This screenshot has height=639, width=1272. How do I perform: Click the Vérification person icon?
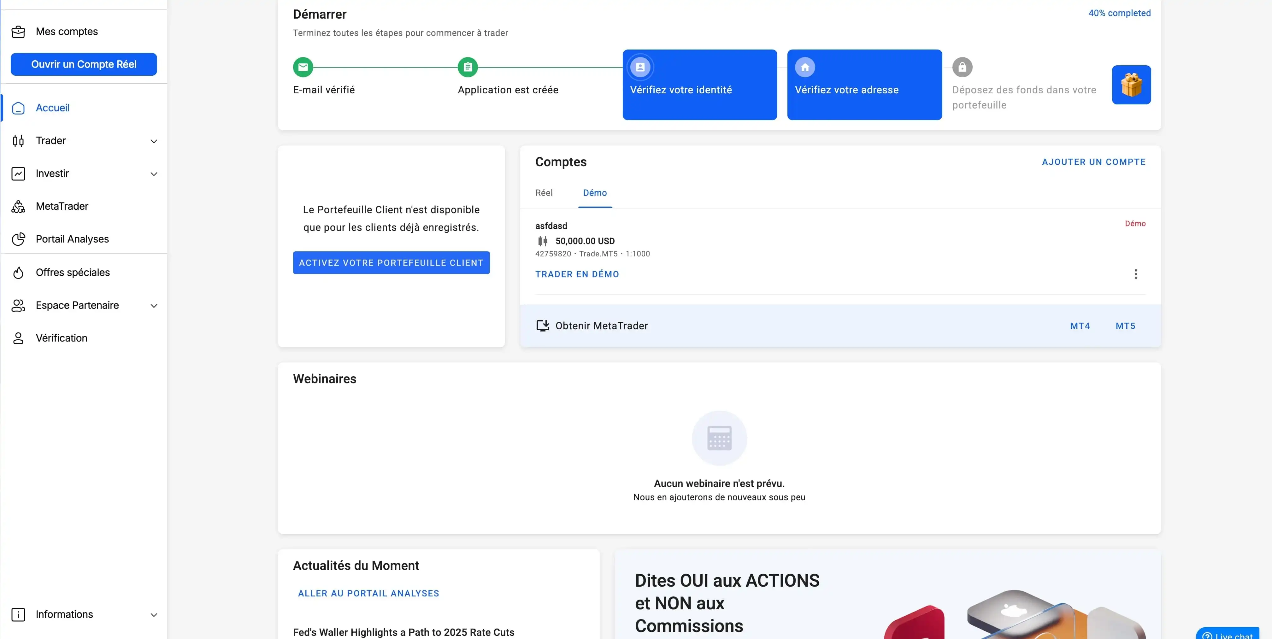(x=18, y=338)
